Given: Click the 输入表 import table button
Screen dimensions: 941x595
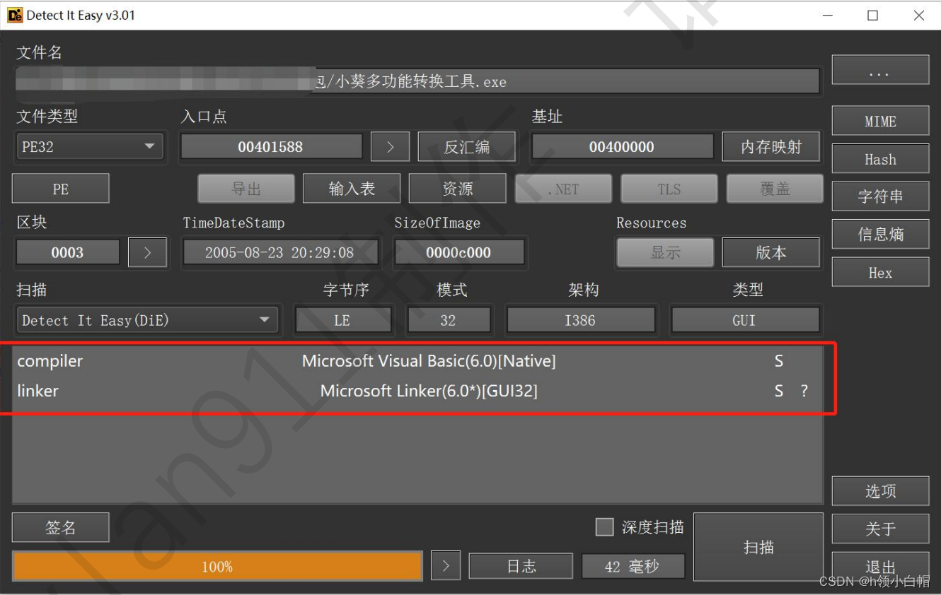Looking at the screenshot, I should coord(352,189).
